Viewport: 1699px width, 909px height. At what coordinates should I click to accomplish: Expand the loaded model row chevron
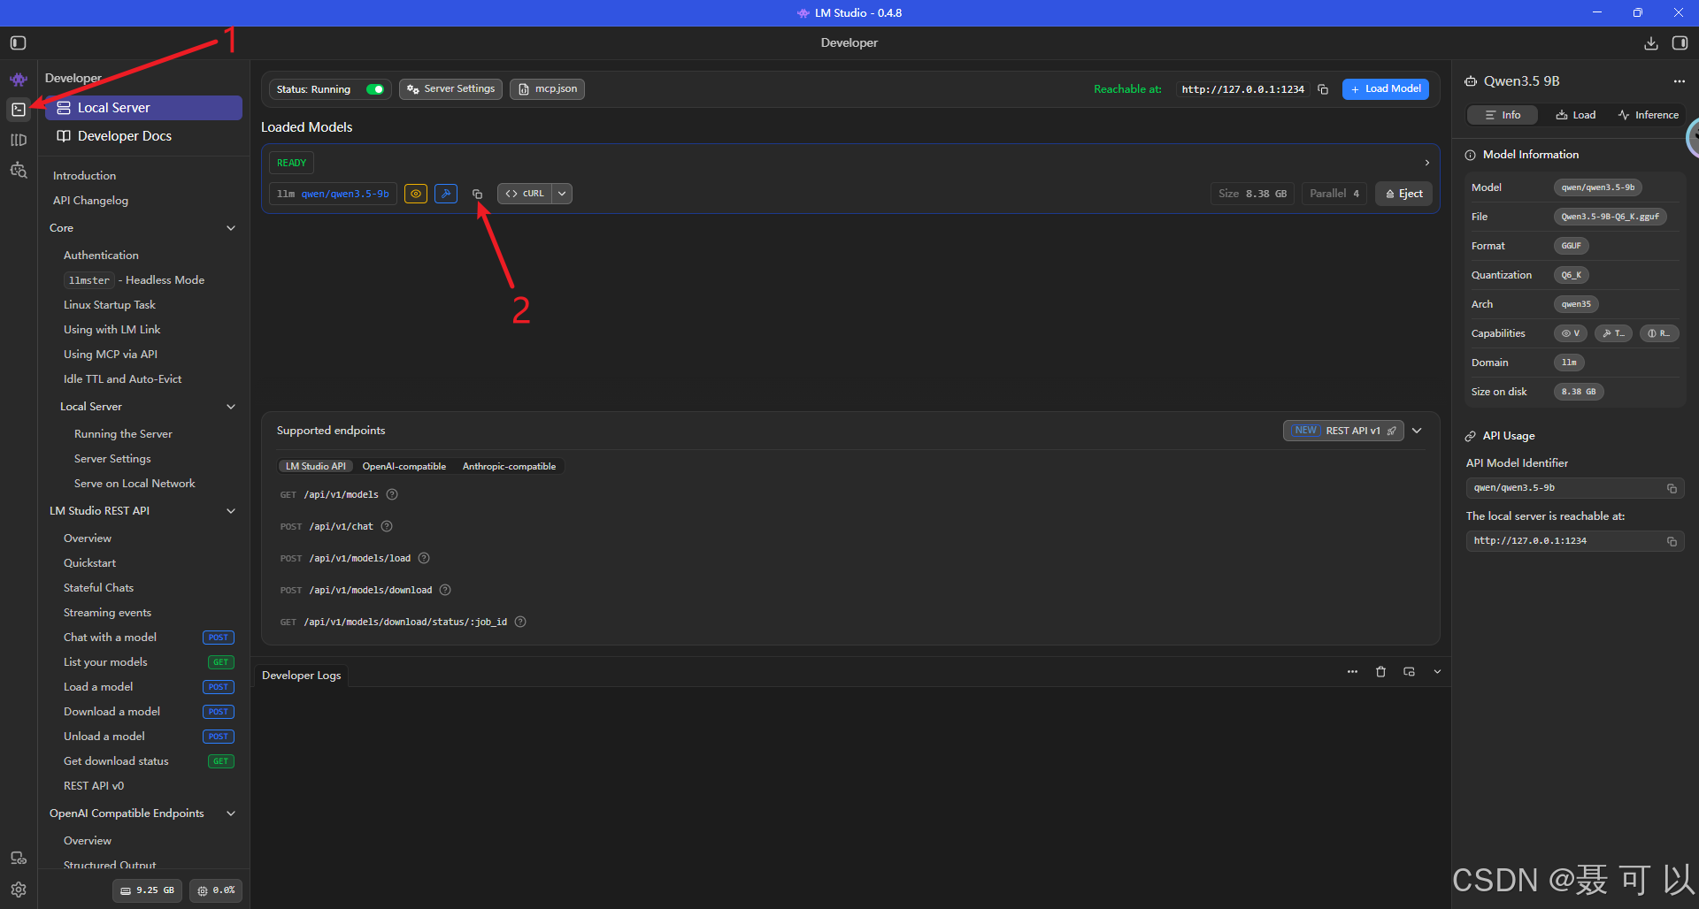pyautogui.click(x=1426, y=163)
